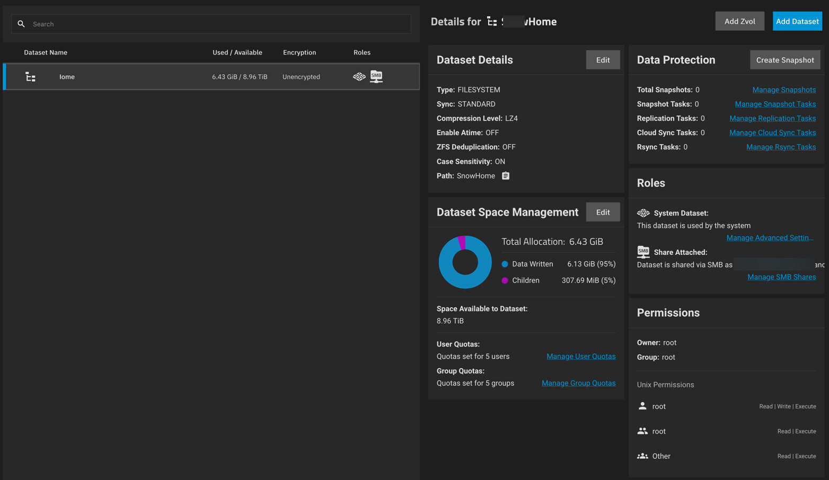The image size is (829, 480).
Task: Click the SMB icon beside Share Attached
Action: [643, 252]
